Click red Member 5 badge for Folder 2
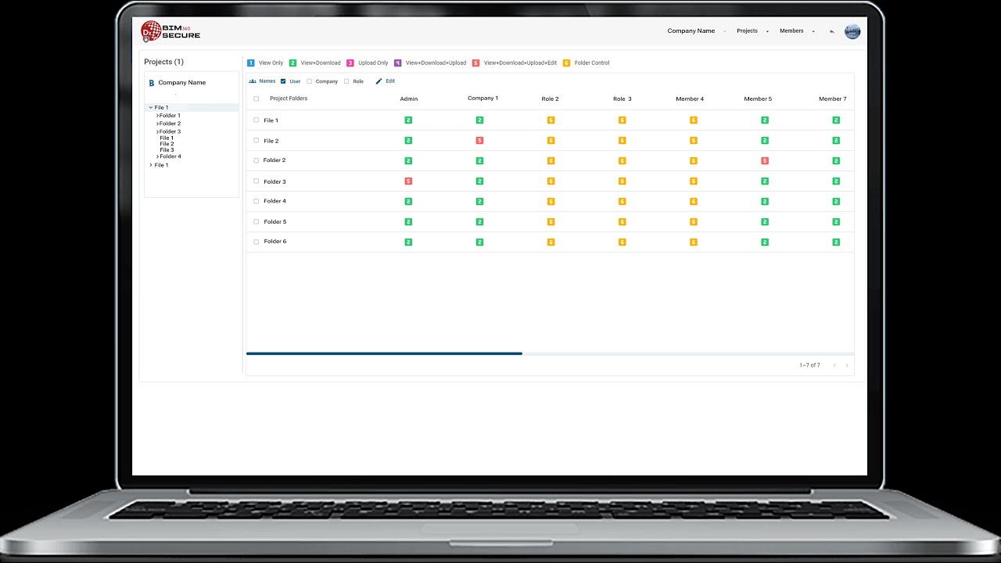This screenshot has height=563, width=1001. [x=765, y=160]
